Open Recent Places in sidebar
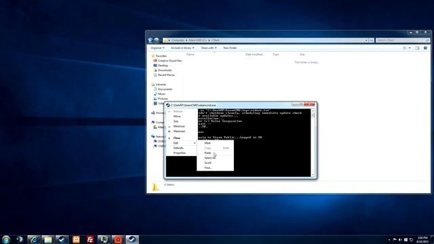 (166, 75)
